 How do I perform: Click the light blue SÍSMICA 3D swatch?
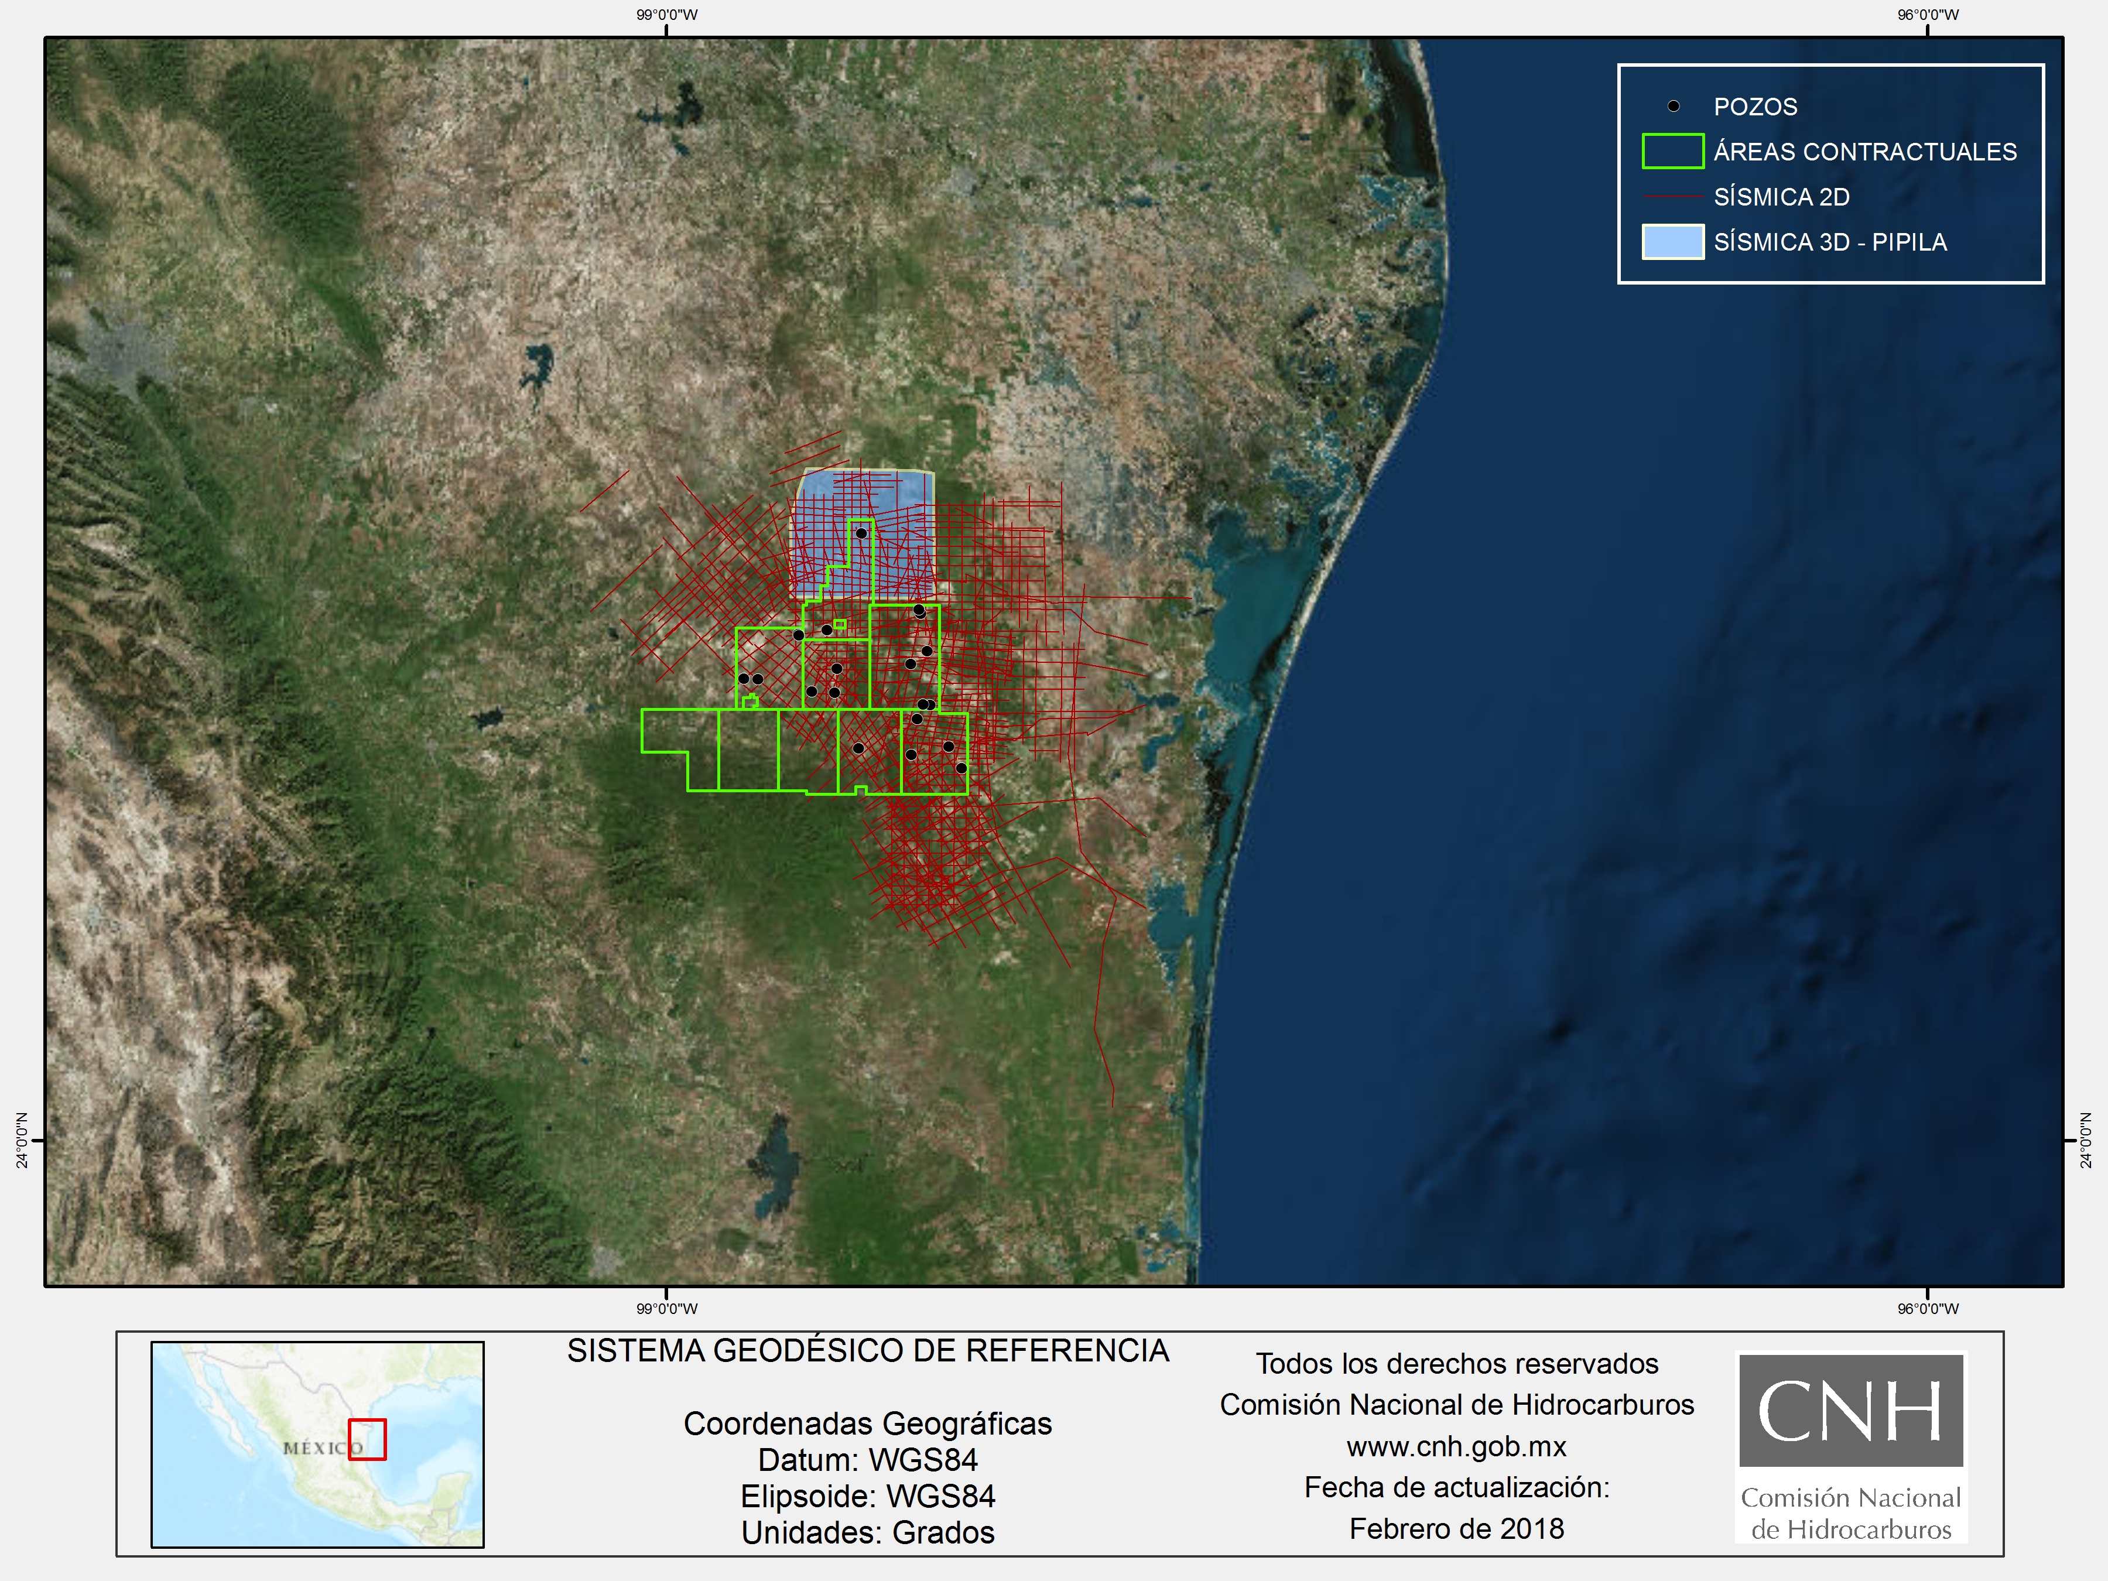click(x=1672, y=242)
